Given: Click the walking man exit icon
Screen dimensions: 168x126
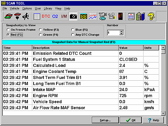Looking at the screenshot, I should [x=26, y=16].
